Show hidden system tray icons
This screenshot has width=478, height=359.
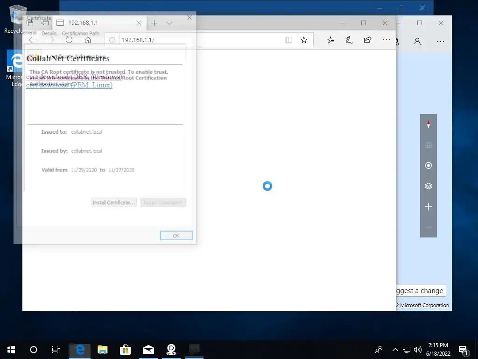click(x=395, y=350)
